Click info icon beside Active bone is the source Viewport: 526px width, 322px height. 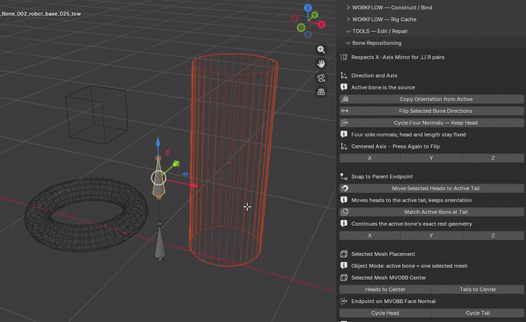click(x=344, y=87)
